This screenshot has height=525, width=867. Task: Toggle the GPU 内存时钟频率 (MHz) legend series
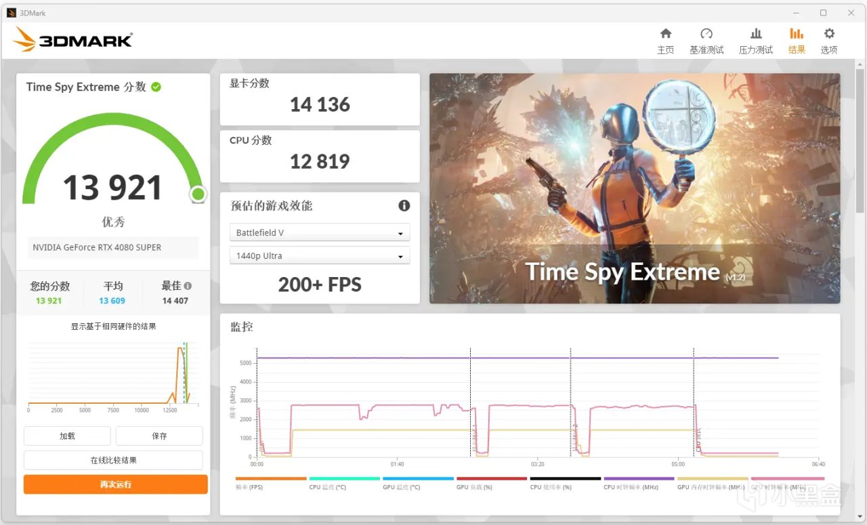click(713, 483)
